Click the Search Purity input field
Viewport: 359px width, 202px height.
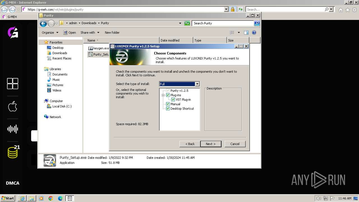223,23
